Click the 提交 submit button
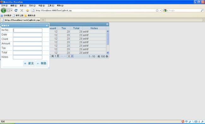Viewport: 205px width, 124px height. 29,63
